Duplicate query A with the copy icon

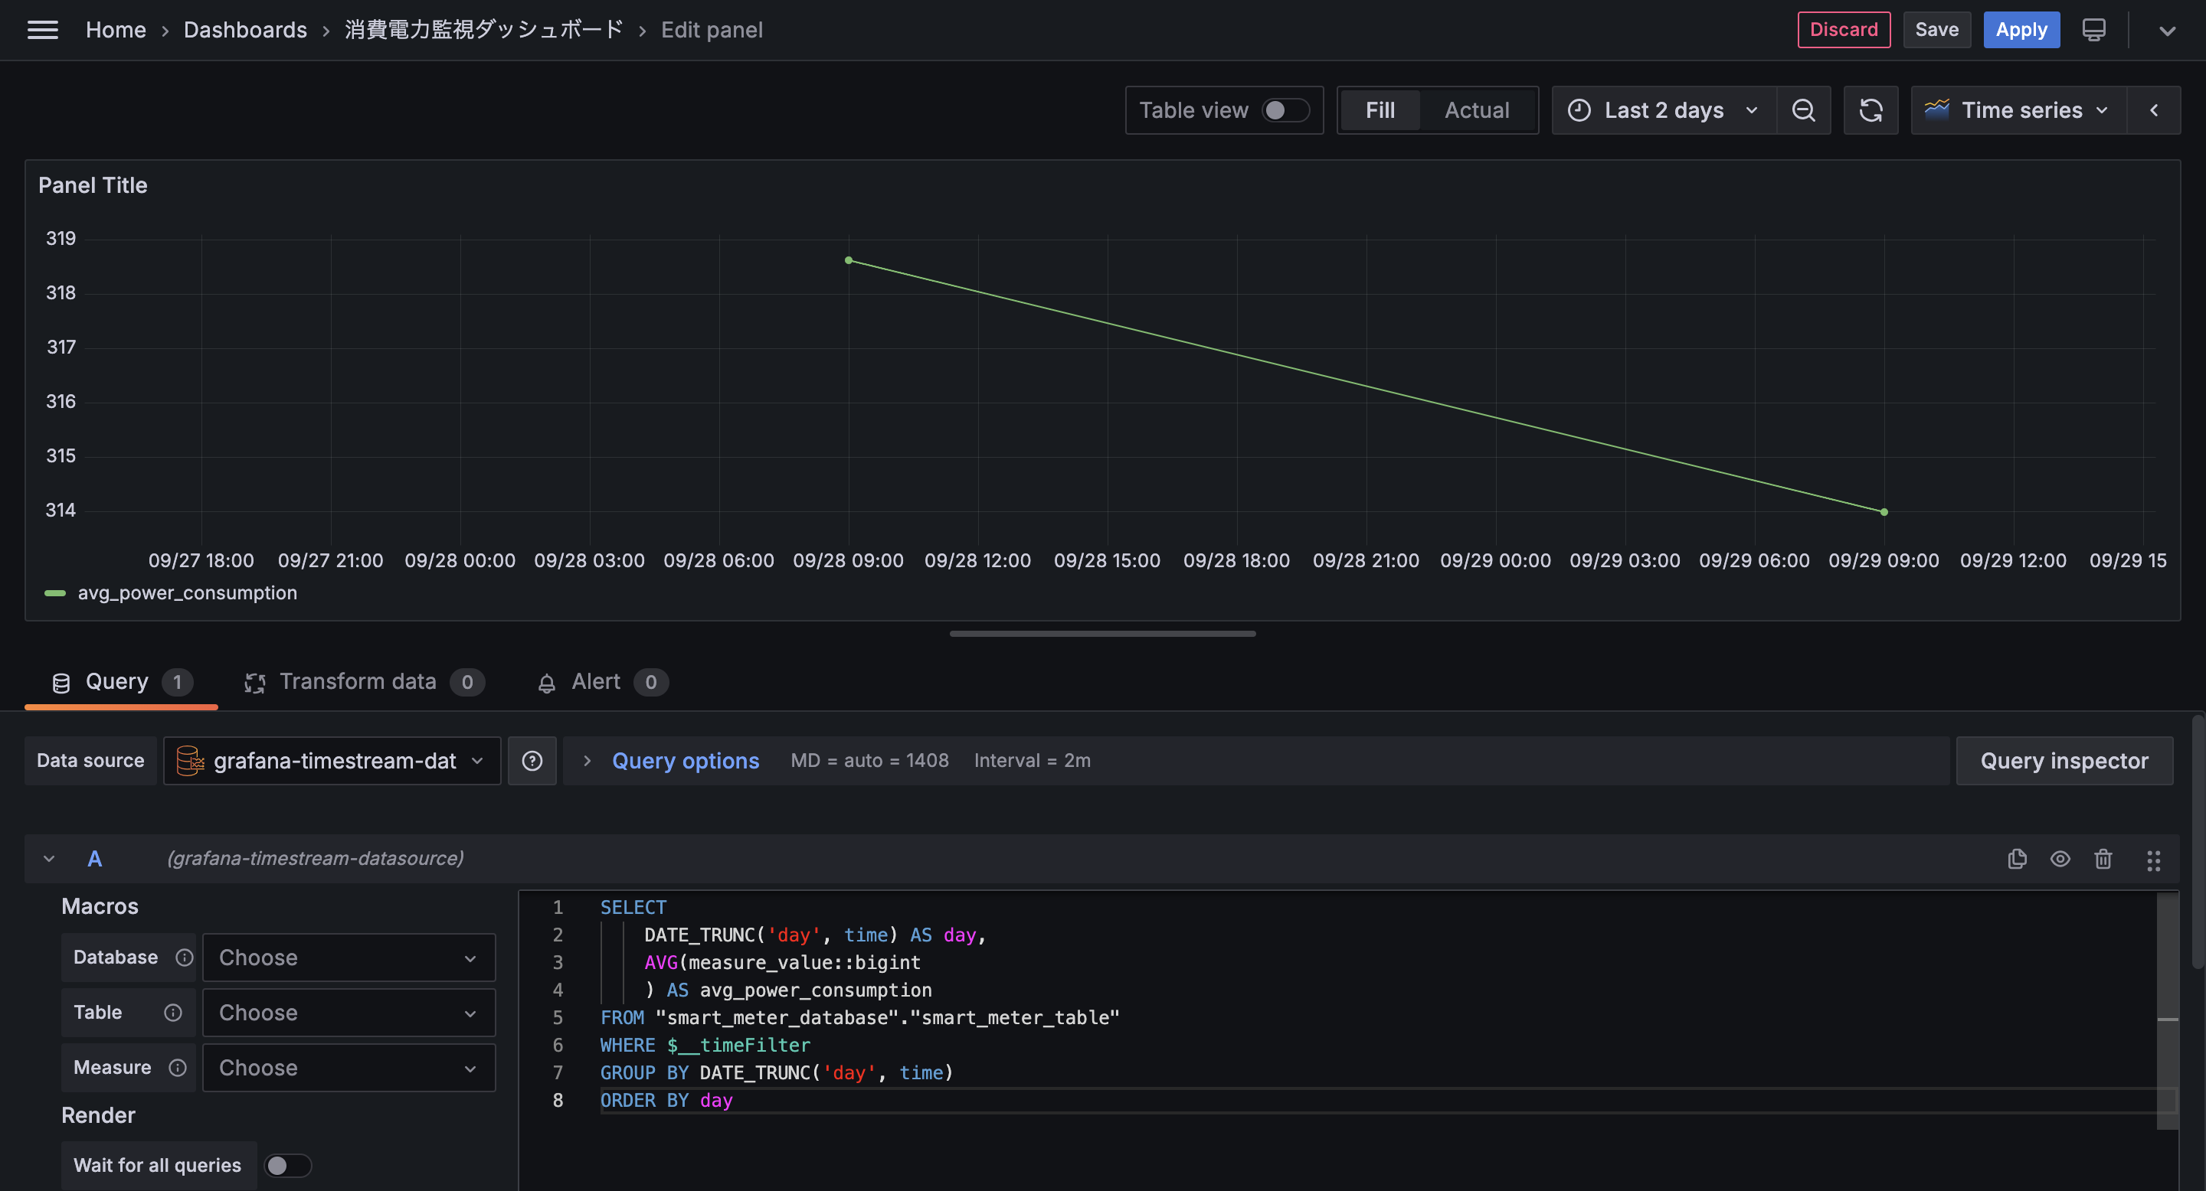[x=2017, y=858]
